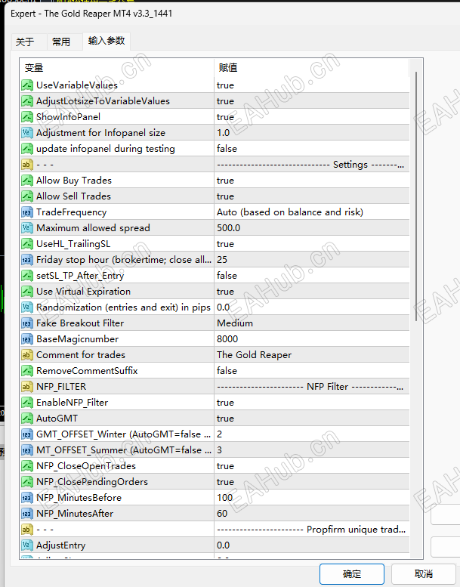This screenshot has width=460, height=587.
Task: Click the NFP_MinutesAfter row icon
Action: pos(27,513)
